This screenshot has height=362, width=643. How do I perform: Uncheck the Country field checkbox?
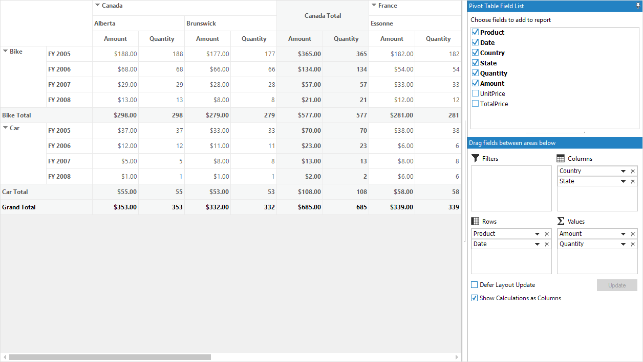pos(475,53)
